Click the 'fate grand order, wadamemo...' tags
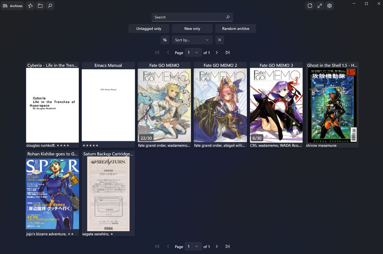The height and width of the screenshot is (254, 383). (x=164, y=146)
